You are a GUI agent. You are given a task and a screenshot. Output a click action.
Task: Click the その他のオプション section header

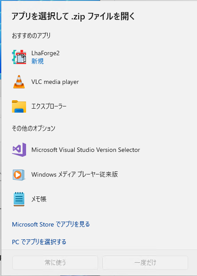pyautogui.click(x=34, y=129)
